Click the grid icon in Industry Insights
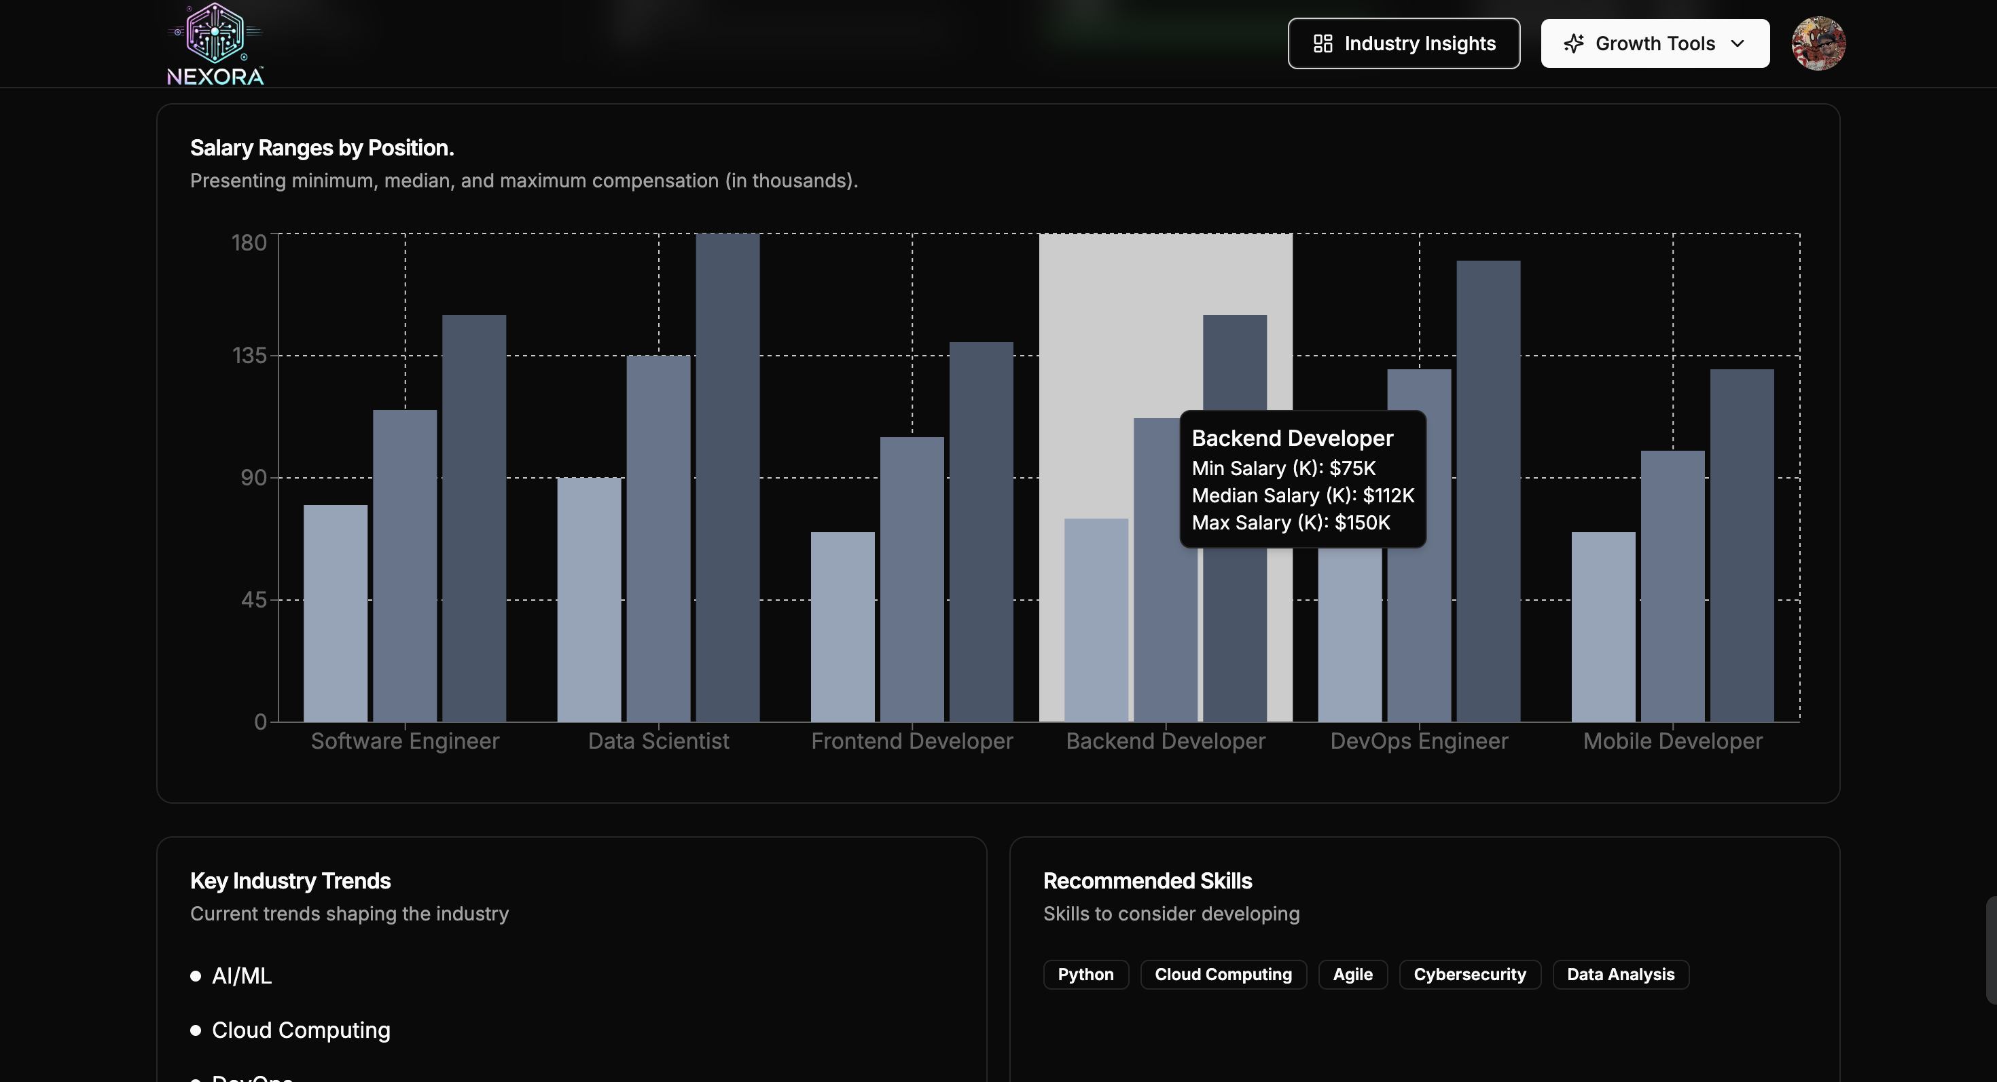Viewport: 1997px width, 1082px height. [x=1323, y=43]
